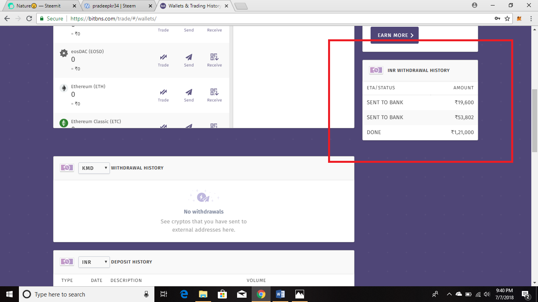Click the eosDAC coin logo
538x302 pixels.
[64, 53]
